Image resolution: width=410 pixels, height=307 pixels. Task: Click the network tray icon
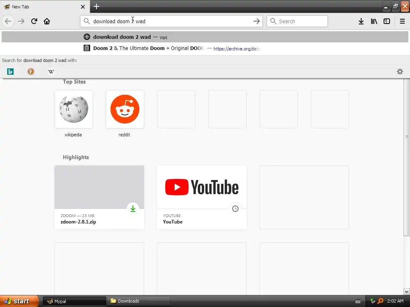tap(373, 301)
